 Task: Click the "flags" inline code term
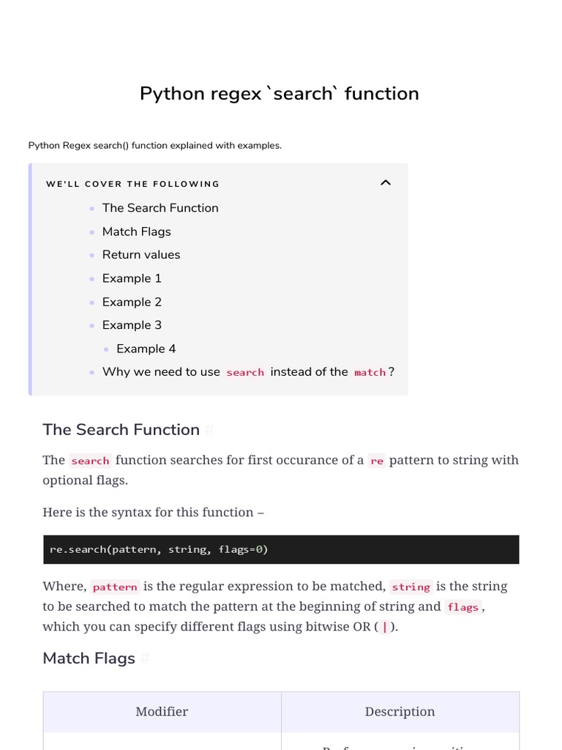(x=462, y=607)
